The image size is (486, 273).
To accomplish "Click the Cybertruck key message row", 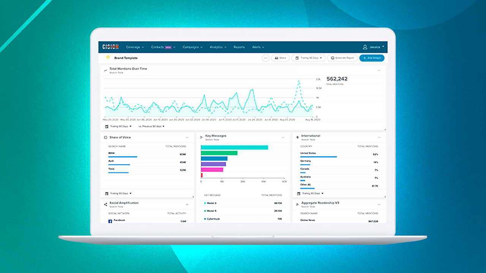I will pos(243,219).
